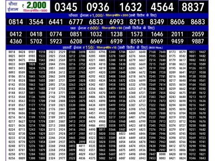
Task: Select sixth prize number 2059
Action: [x=198, y=34]
